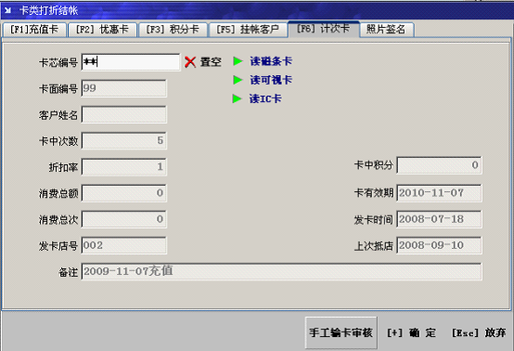Click green arrow beside 读磁条卡
Image resolution: width=514 pixels, height=351 pixels.
(238, 61)
